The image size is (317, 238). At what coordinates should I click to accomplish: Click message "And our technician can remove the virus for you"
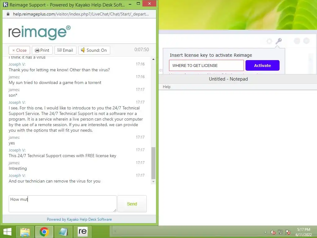pos(54,181)
